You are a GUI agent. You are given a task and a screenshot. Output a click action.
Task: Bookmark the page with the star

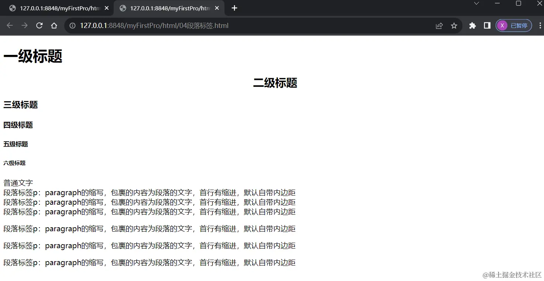[454, 25]
